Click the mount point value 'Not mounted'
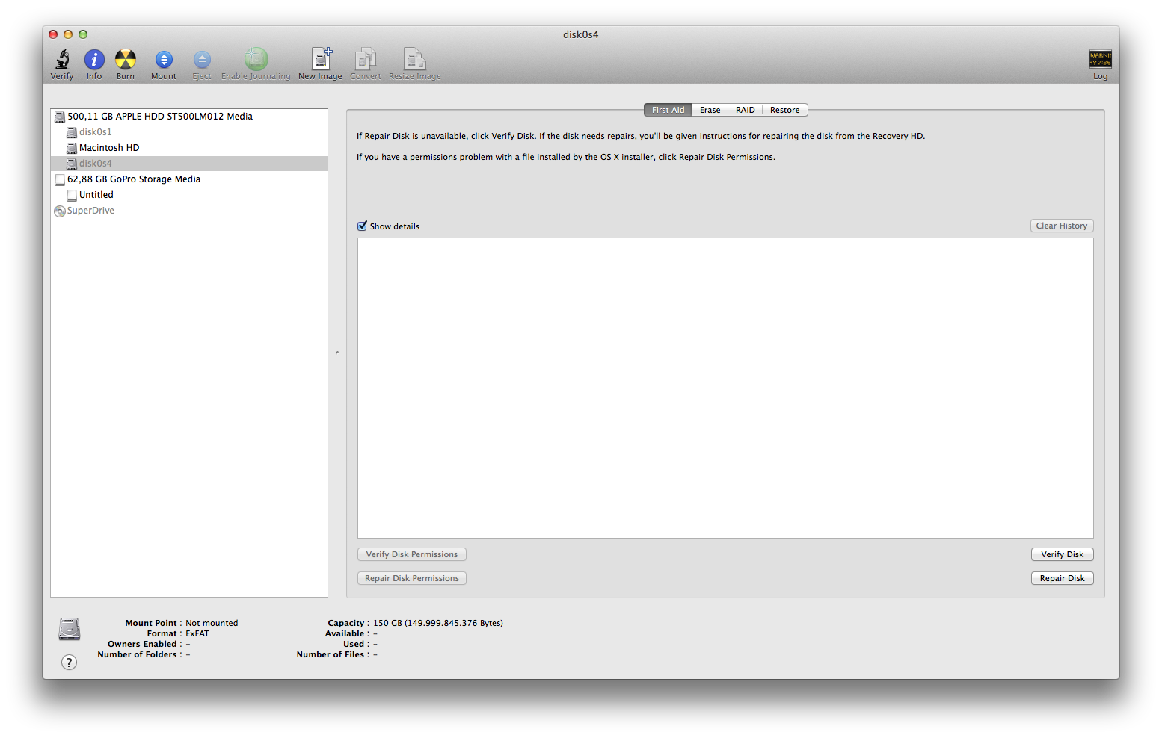Viewport: 1162px width, 738px height. (x=212, y=623)
